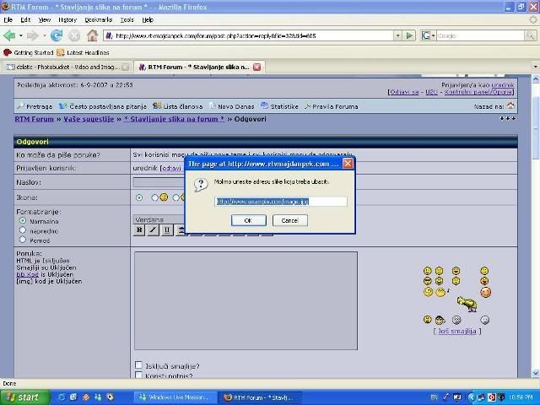Open the Forward history dropdown arrow
The height and width of the screenshot is (405, 540).
click(x=44, y=35)
